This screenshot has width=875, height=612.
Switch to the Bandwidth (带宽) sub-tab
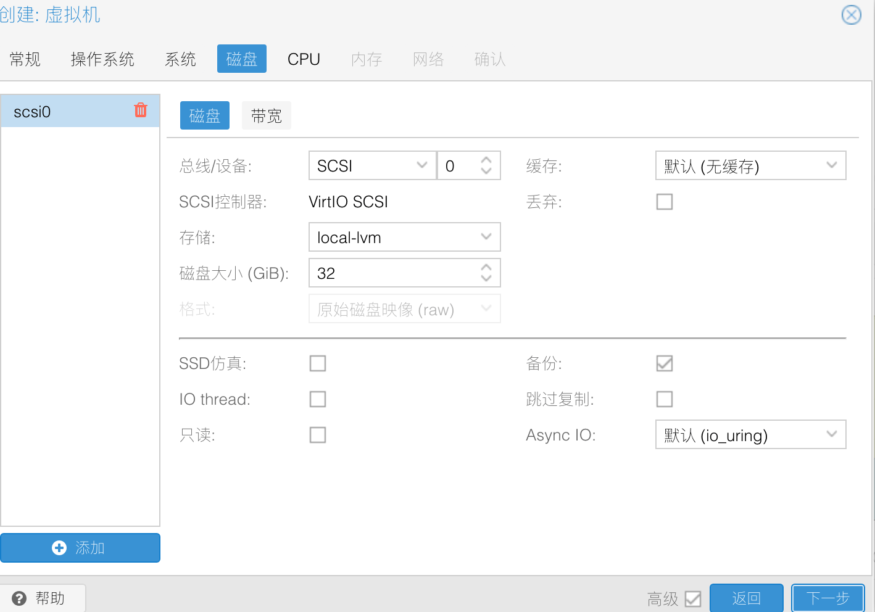[267, 116]
